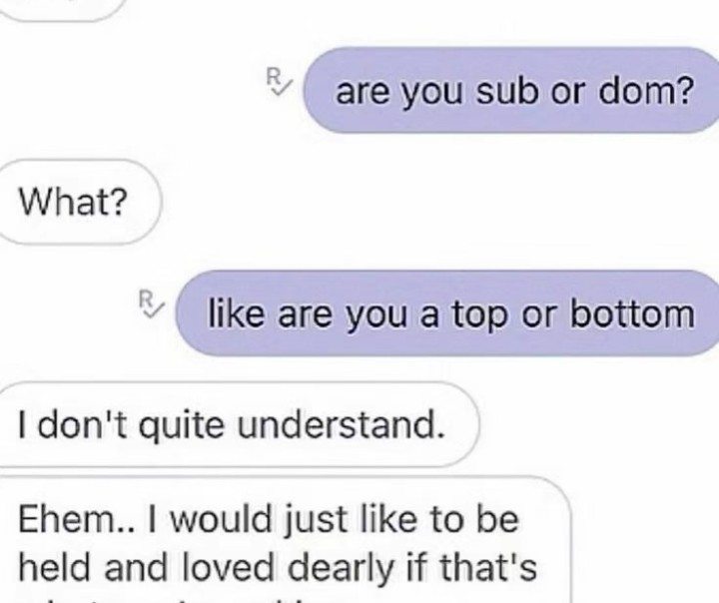Click the word "bottom" in the second sent message

click(x=632, y=314)
